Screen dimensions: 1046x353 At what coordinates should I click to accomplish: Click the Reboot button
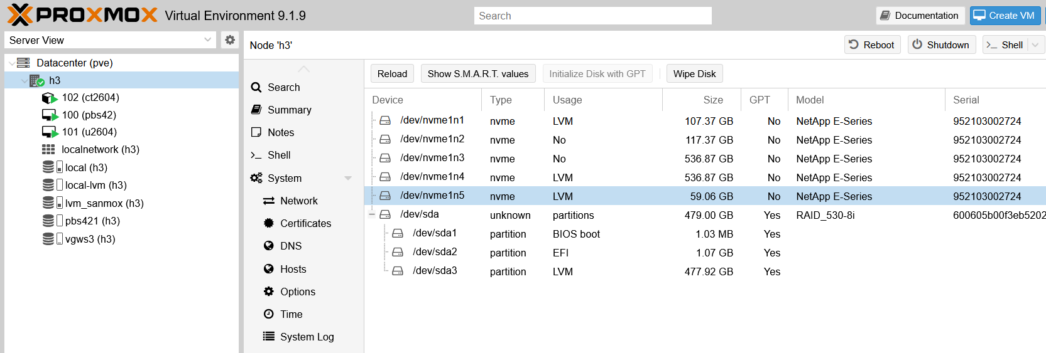tap(872, 45)
